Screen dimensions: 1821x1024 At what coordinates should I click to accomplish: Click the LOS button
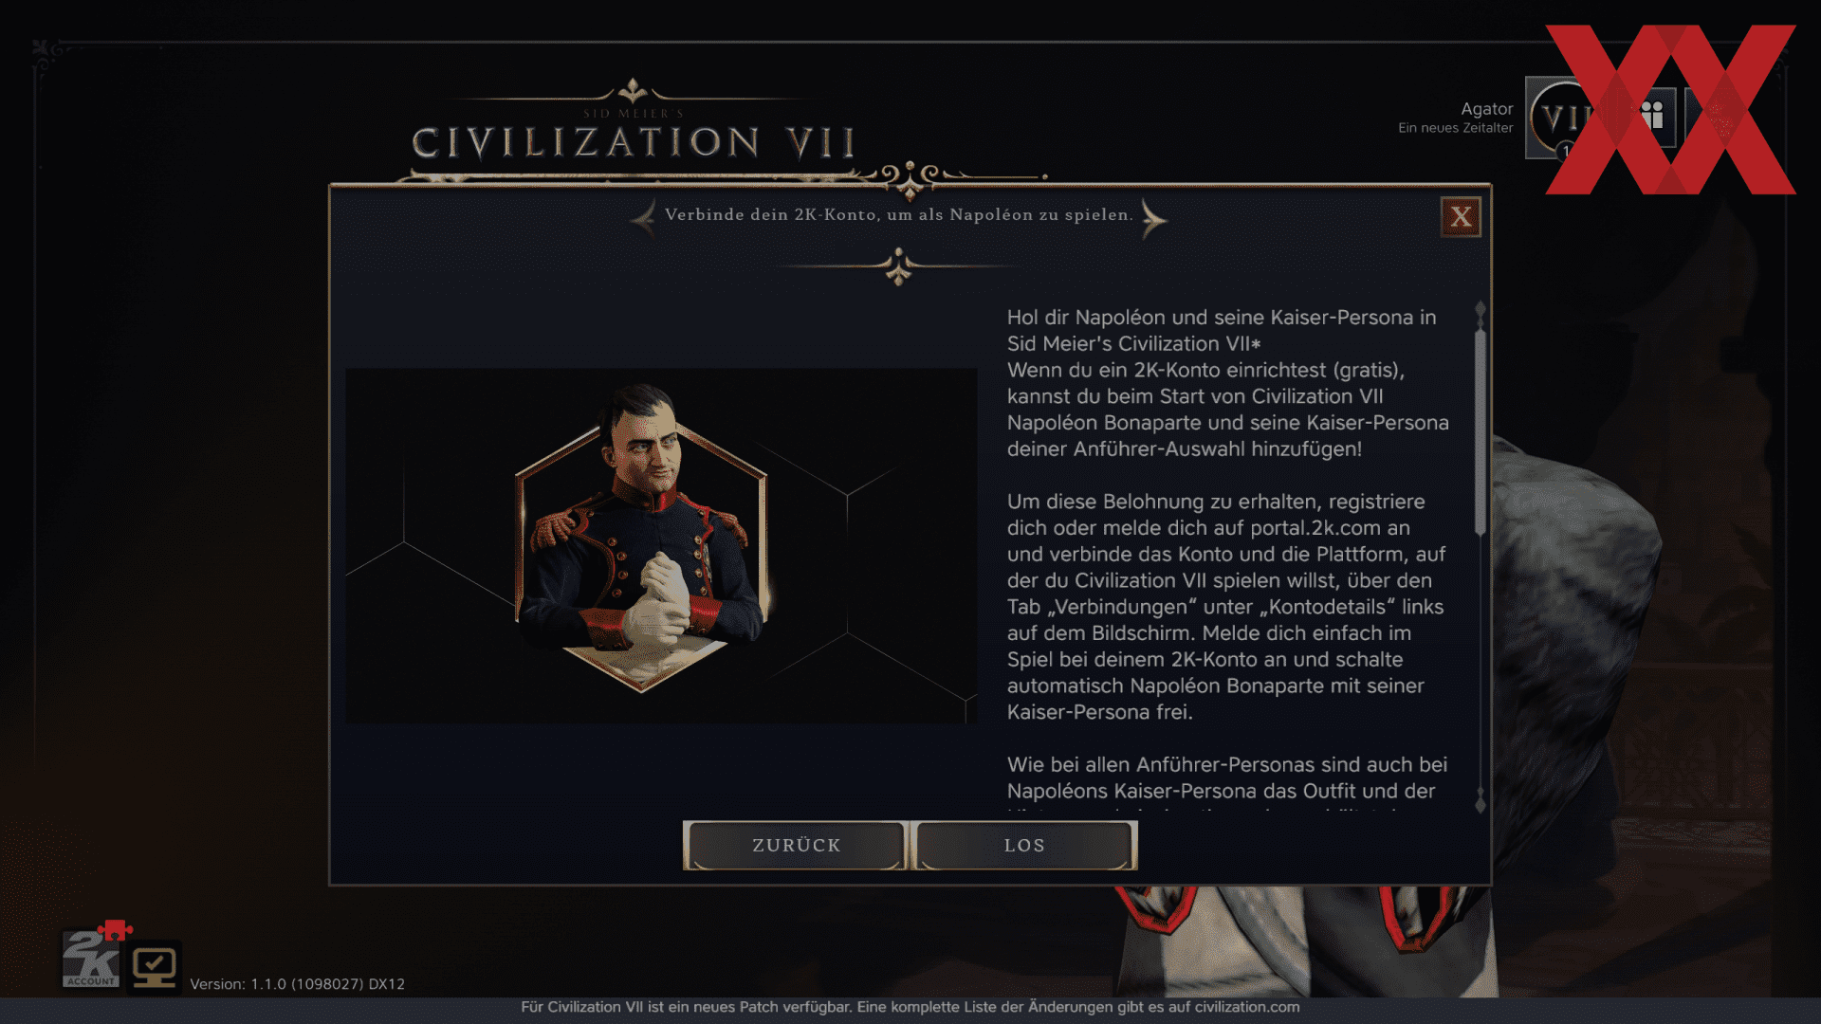[x=1024, y=845]
